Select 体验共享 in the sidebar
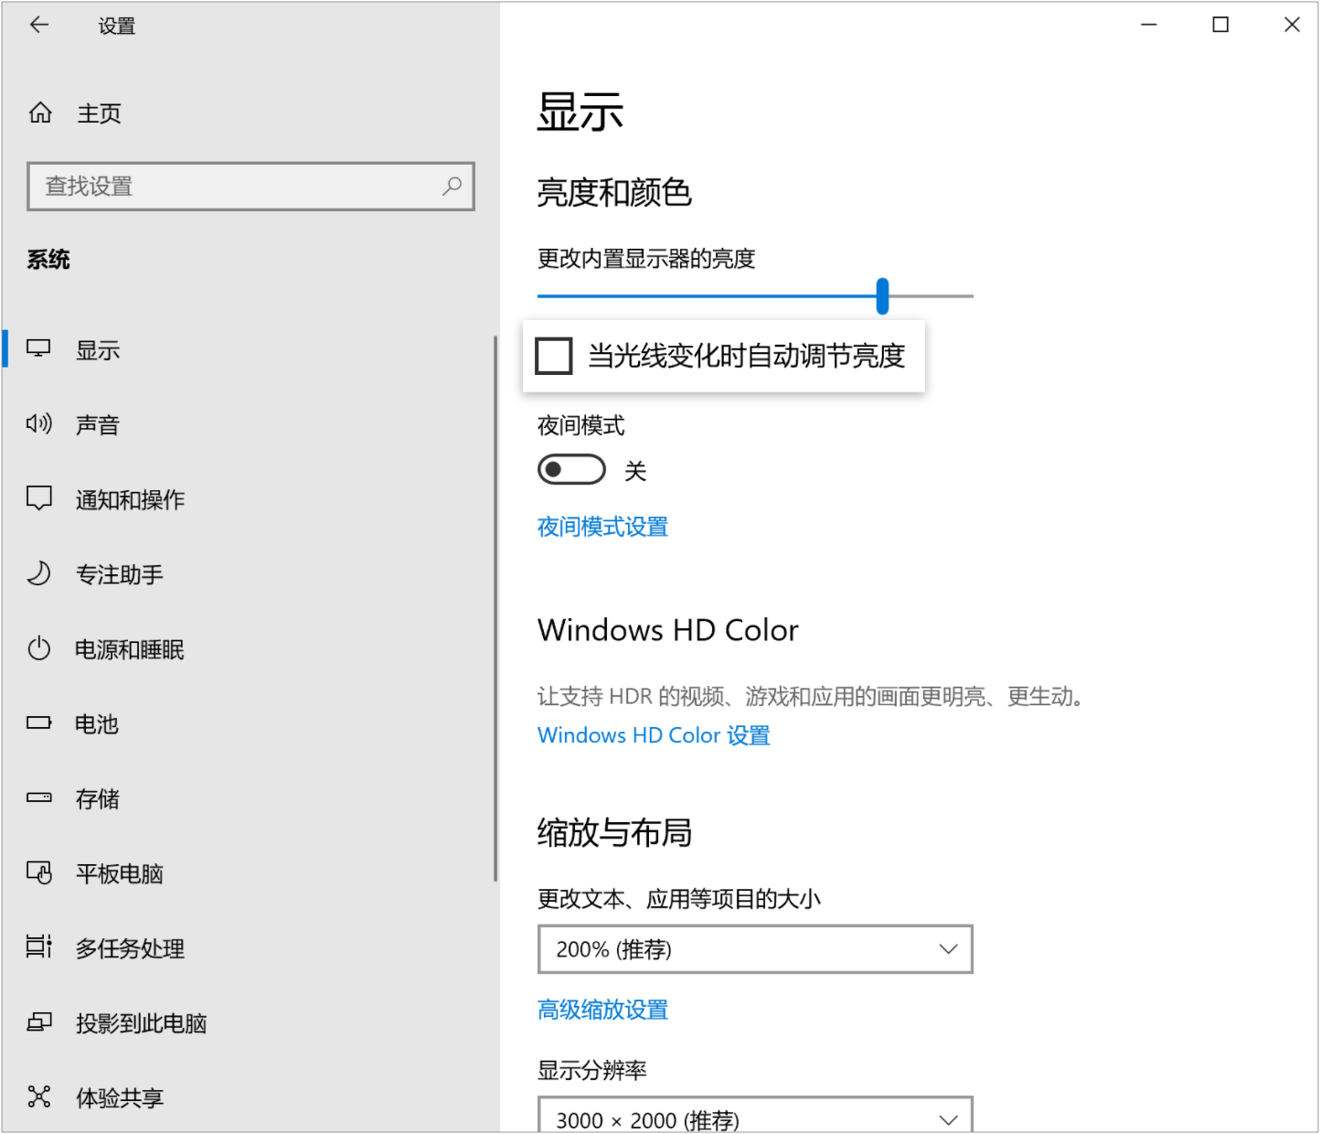The width and height of the screenshot is (1320, 1134). 249,1097
